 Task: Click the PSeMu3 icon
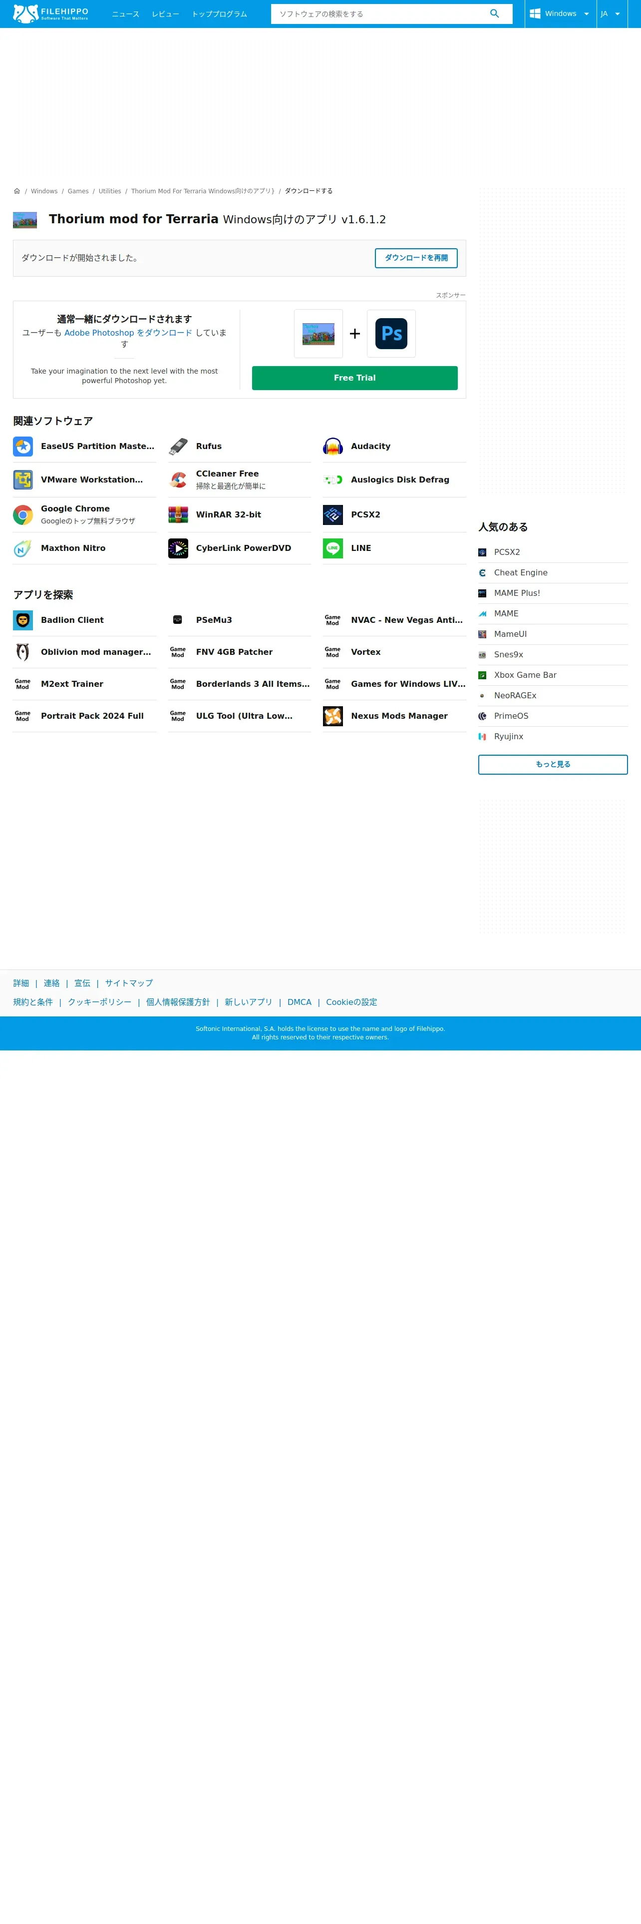pos(178,620)
